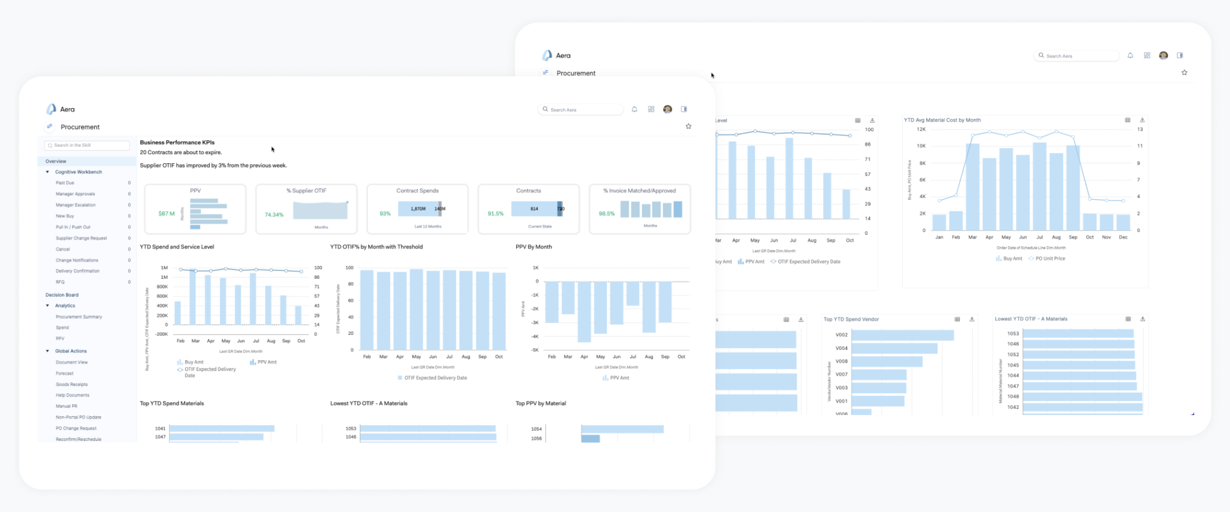Download Lowest YTD OTIF - A Materials chart
This screenshot has width=1230, height=512.
(x=1143, y=319)
